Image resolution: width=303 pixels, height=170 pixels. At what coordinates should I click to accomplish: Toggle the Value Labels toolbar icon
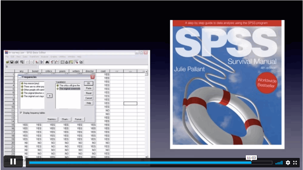point(76,62)
